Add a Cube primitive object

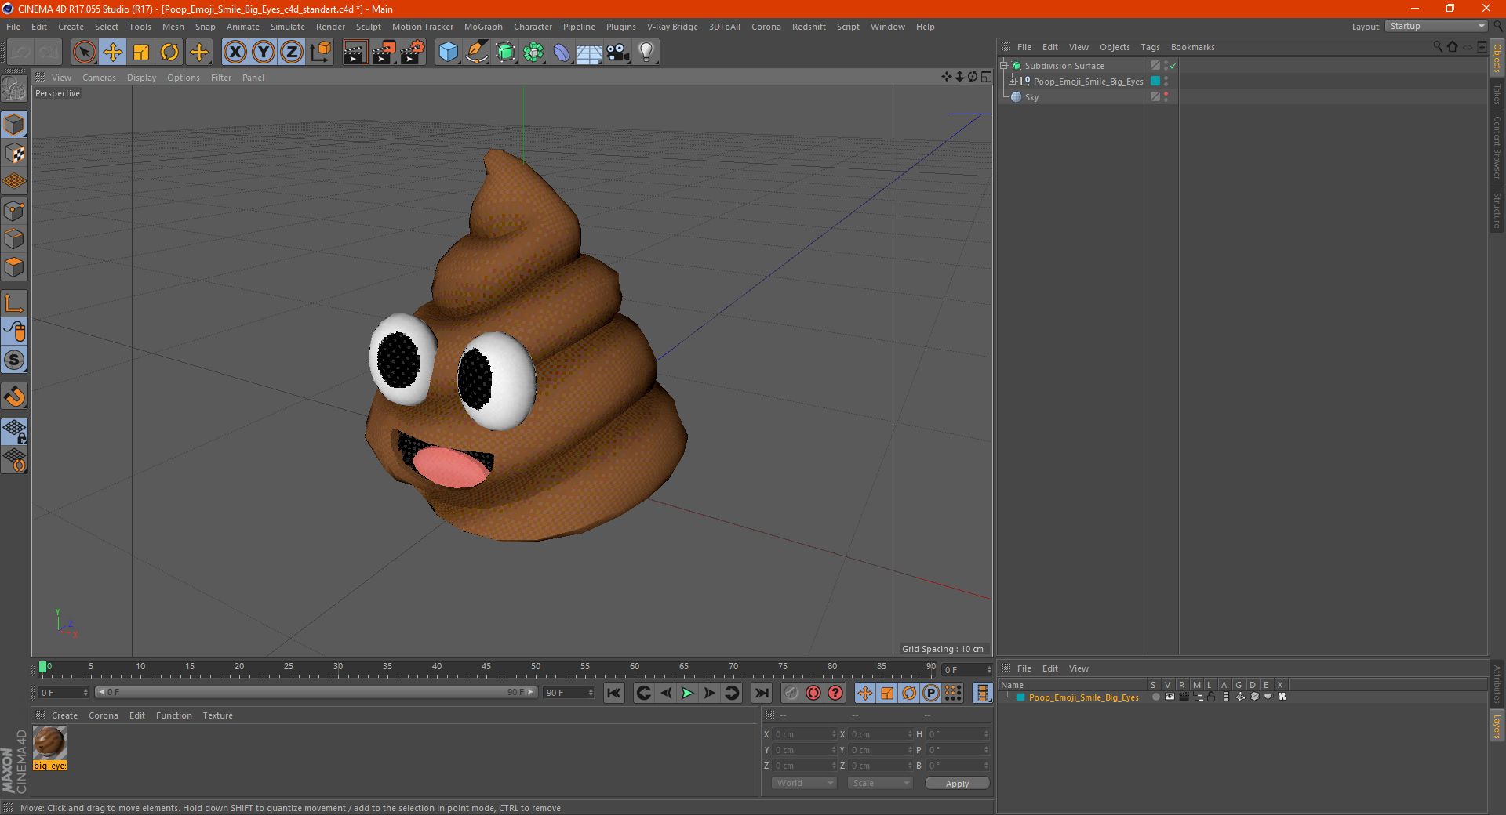448,53
